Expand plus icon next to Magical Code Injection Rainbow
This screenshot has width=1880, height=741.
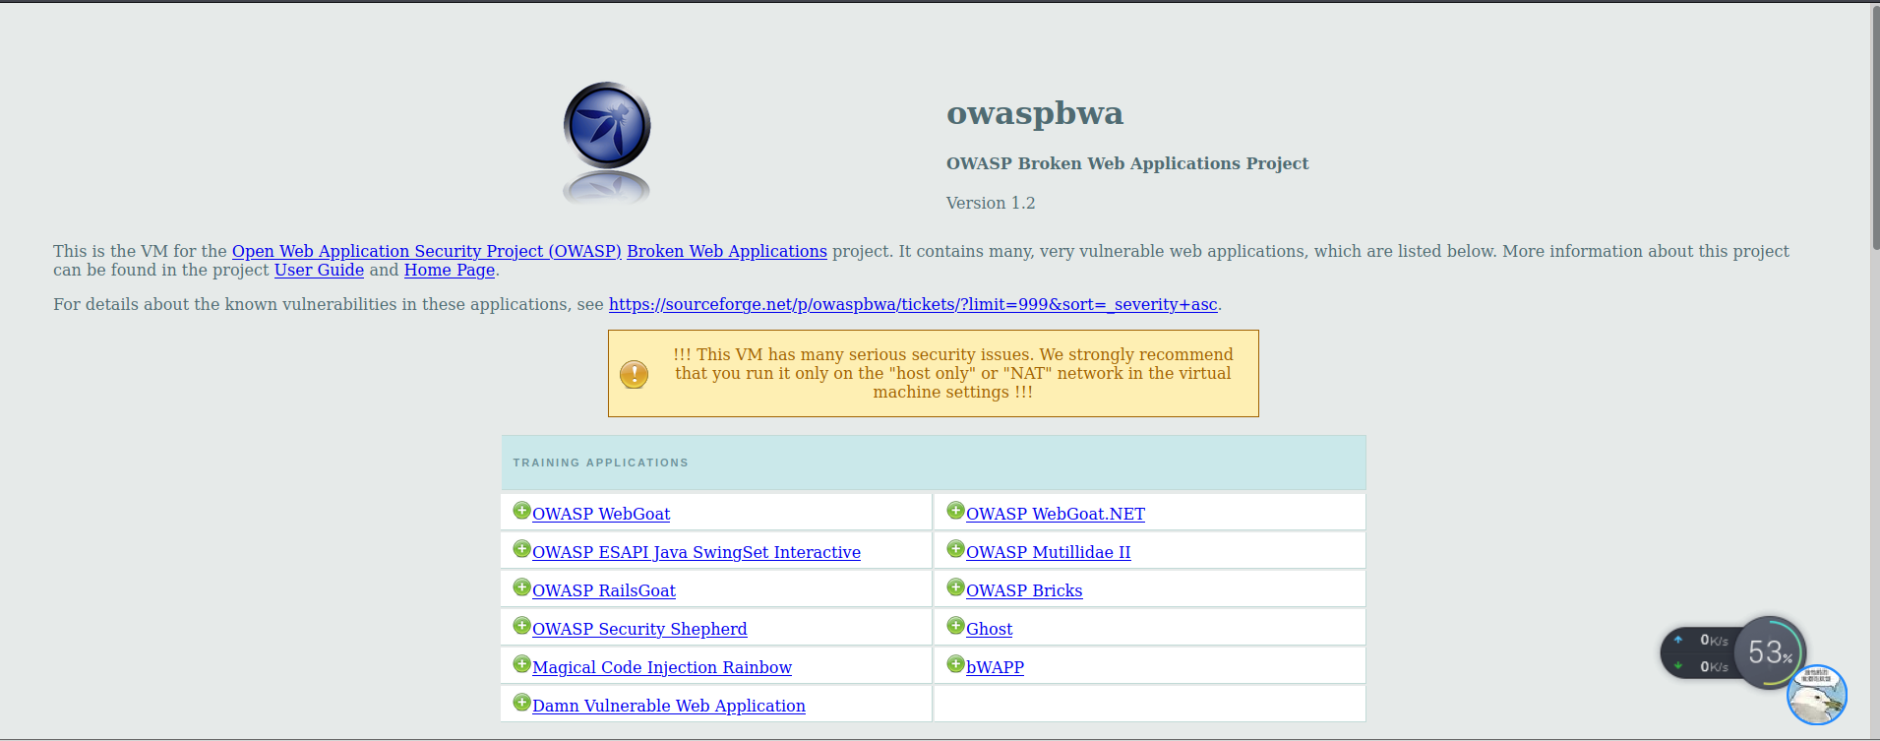[521, 663]
